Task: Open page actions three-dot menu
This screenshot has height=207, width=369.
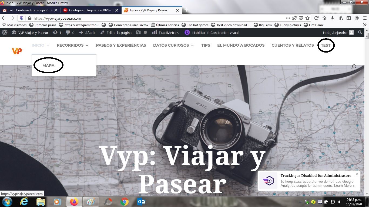Action: [288, 18]
